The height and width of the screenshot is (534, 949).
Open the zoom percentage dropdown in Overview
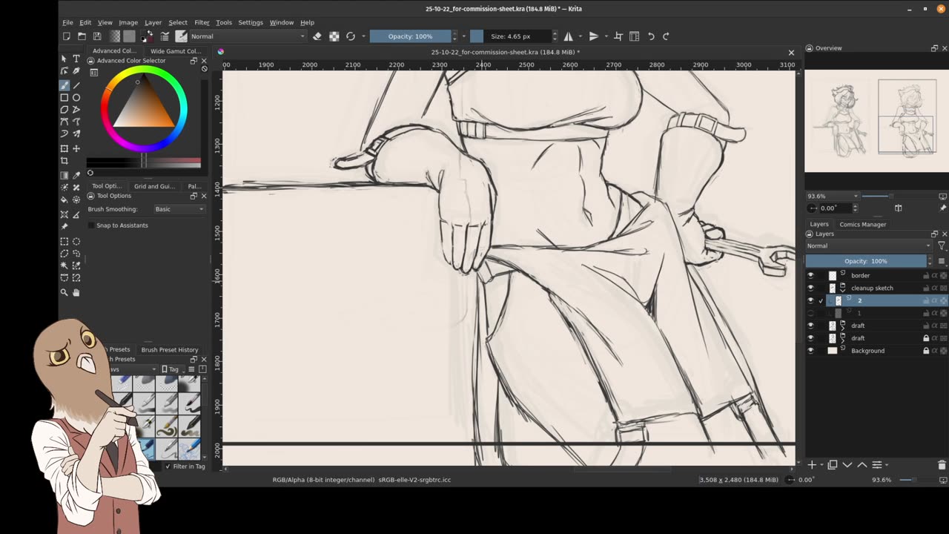point(833,197)
